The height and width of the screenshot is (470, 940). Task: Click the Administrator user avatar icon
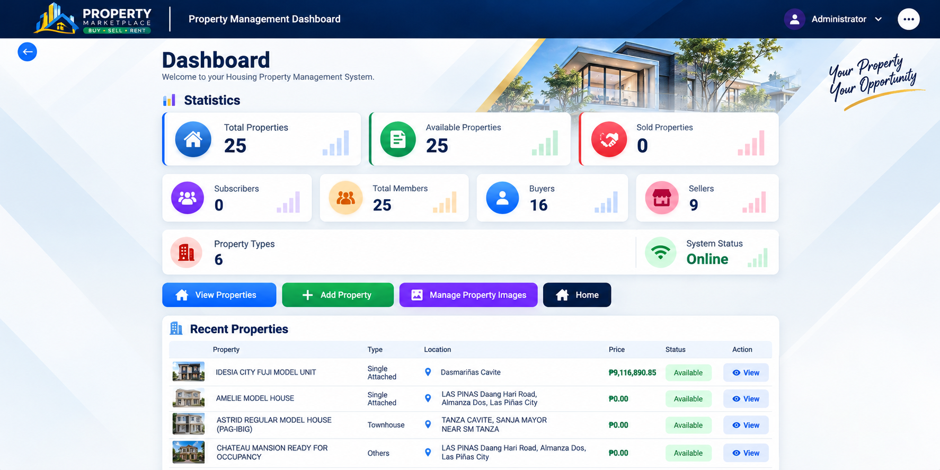click(794, 19)
